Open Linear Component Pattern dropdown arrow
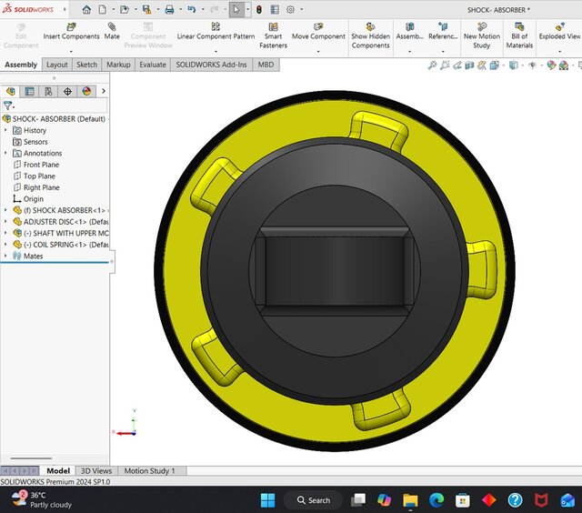582x513 pixels. pyautogui.click(x=216, y=52)
